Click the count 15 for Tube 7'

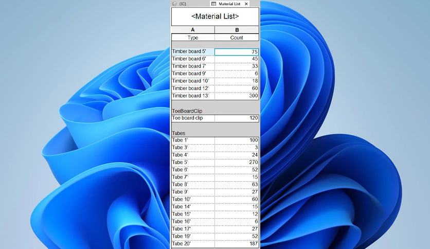pos(237,177)
